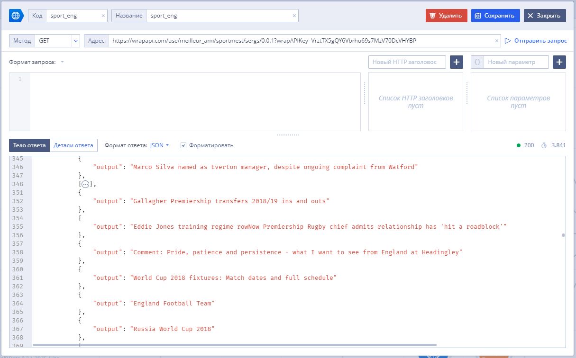The height and width of the screenshot is (358, 576).
Task: Clear the Код field with its x icon
Action: click(103, 16)
